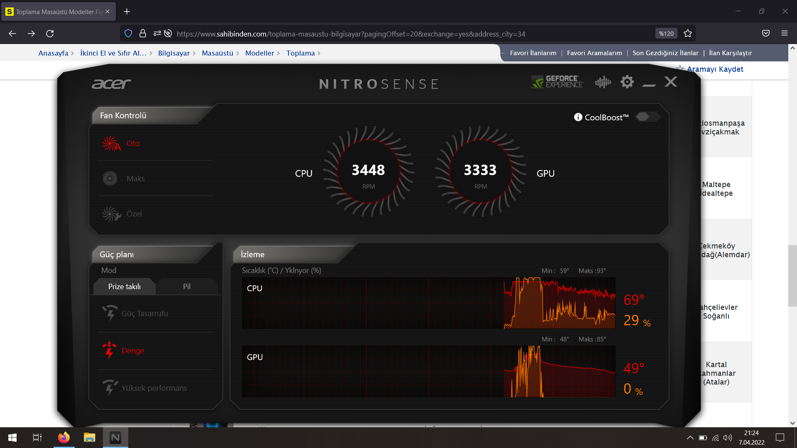Switch to the Prize takılı tab

click(x=124, y=287)
